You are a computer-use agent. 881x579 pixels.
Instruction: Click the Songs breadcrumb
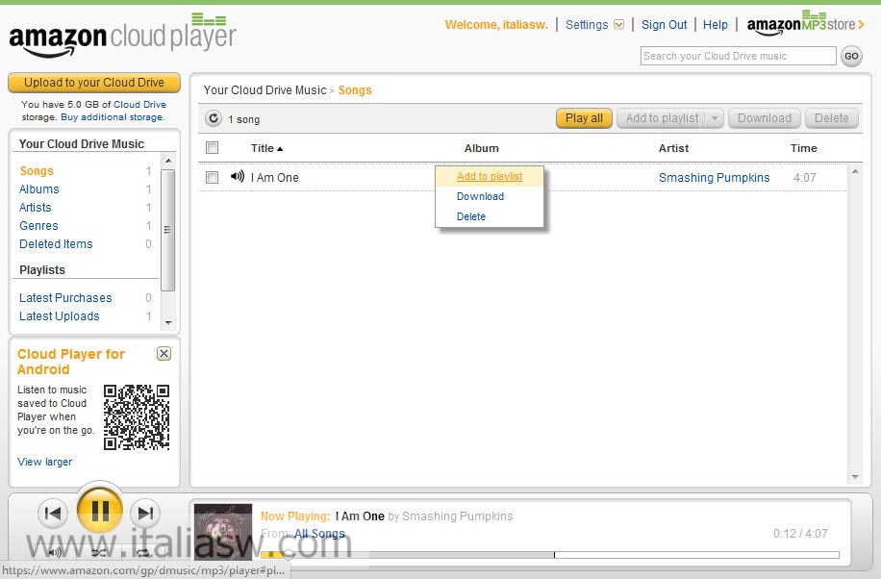point(355,90)
